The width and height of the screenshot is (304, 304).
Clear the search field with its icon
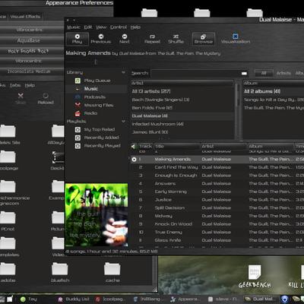point(244,73)
